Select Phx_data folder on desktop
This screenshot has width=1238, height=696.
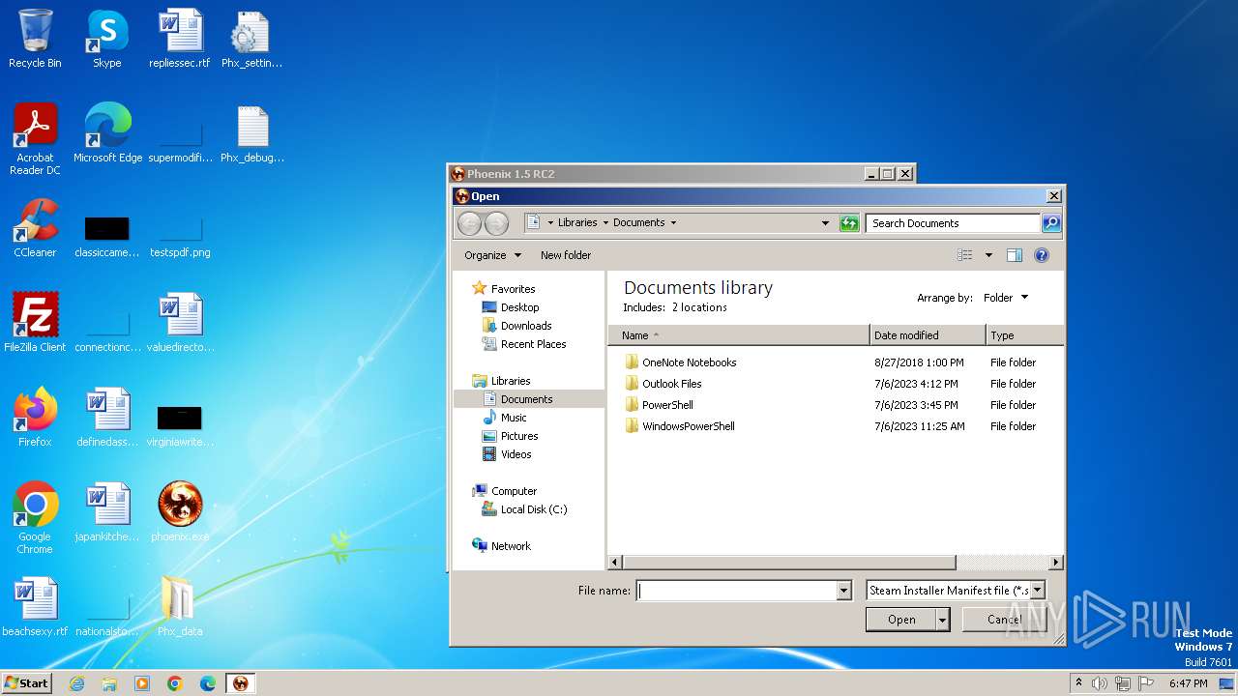tap(180, 607)
